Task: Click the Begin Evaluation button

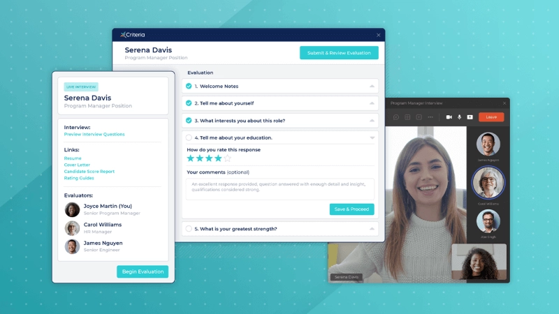Action: pyautogui.click(x=143, y=271)
